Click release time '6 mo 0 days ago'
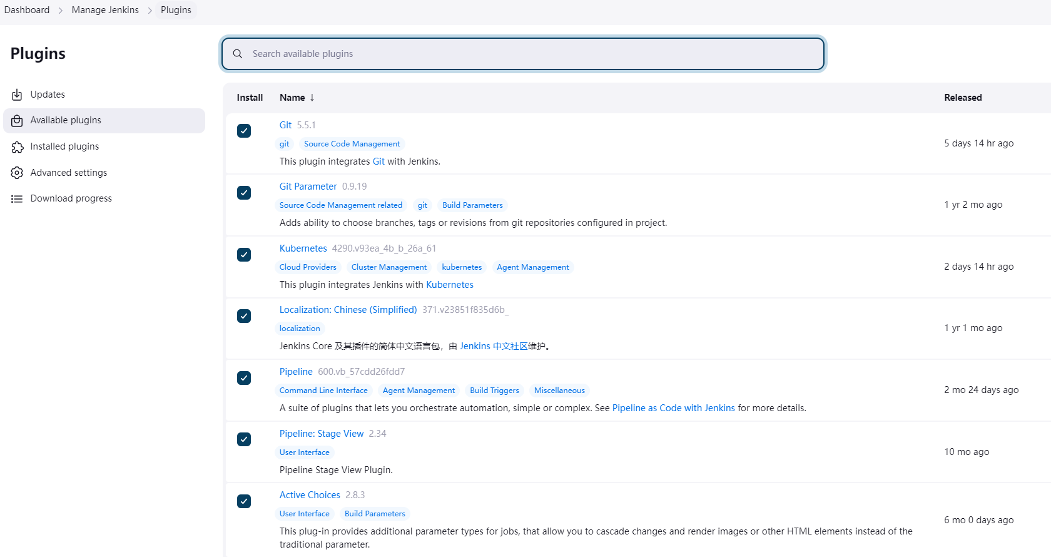1051x557 pixels. (x=979, y=520)
